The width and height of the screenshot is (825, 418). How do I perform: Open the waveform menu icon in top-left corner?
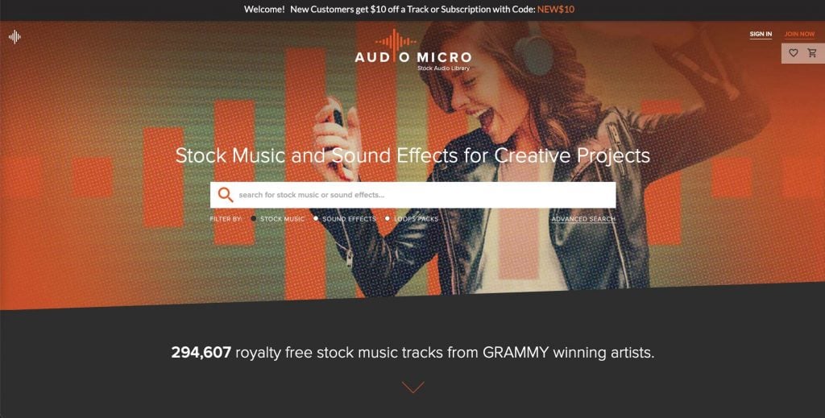pos(15,37)
